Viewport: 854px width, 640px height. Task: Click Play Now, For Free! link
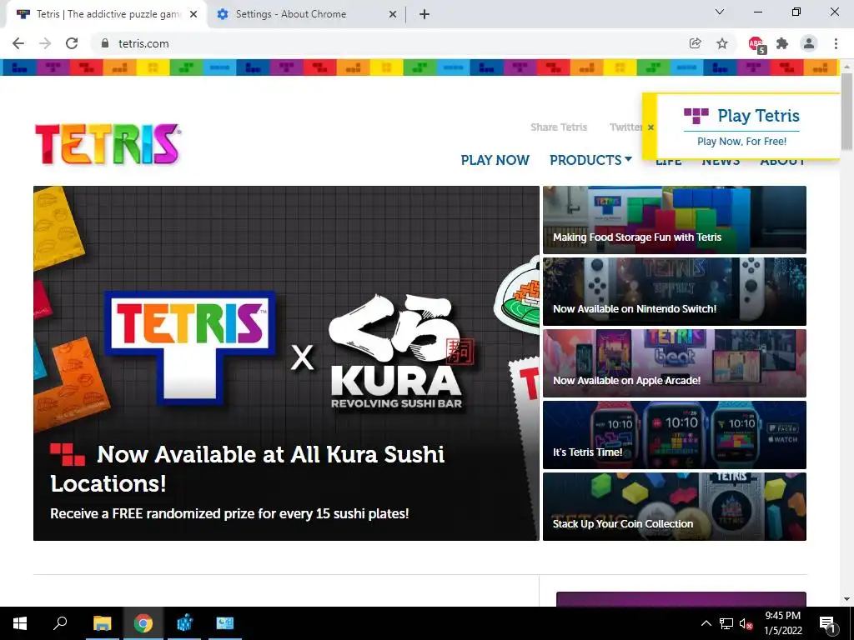point(741,142)
